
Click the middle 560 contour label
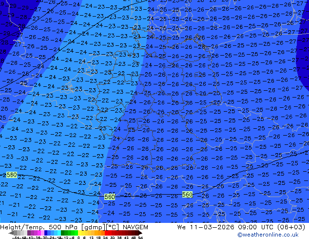point(110,197)
